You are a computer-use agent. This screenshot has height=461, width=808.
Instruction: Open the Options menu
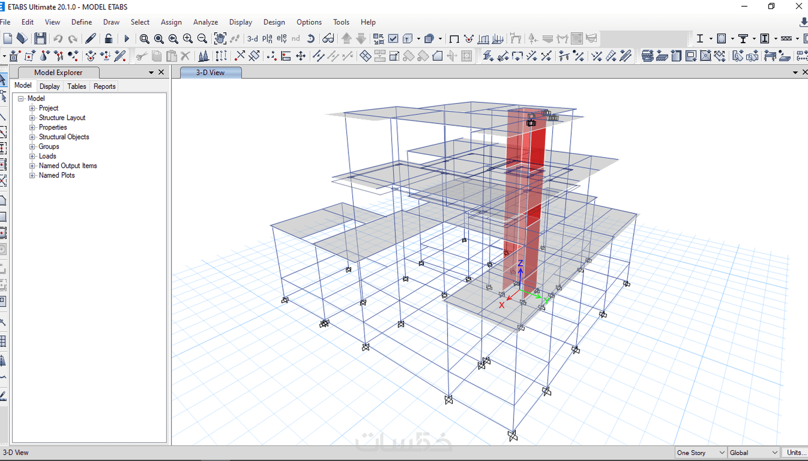coord(309,22)
